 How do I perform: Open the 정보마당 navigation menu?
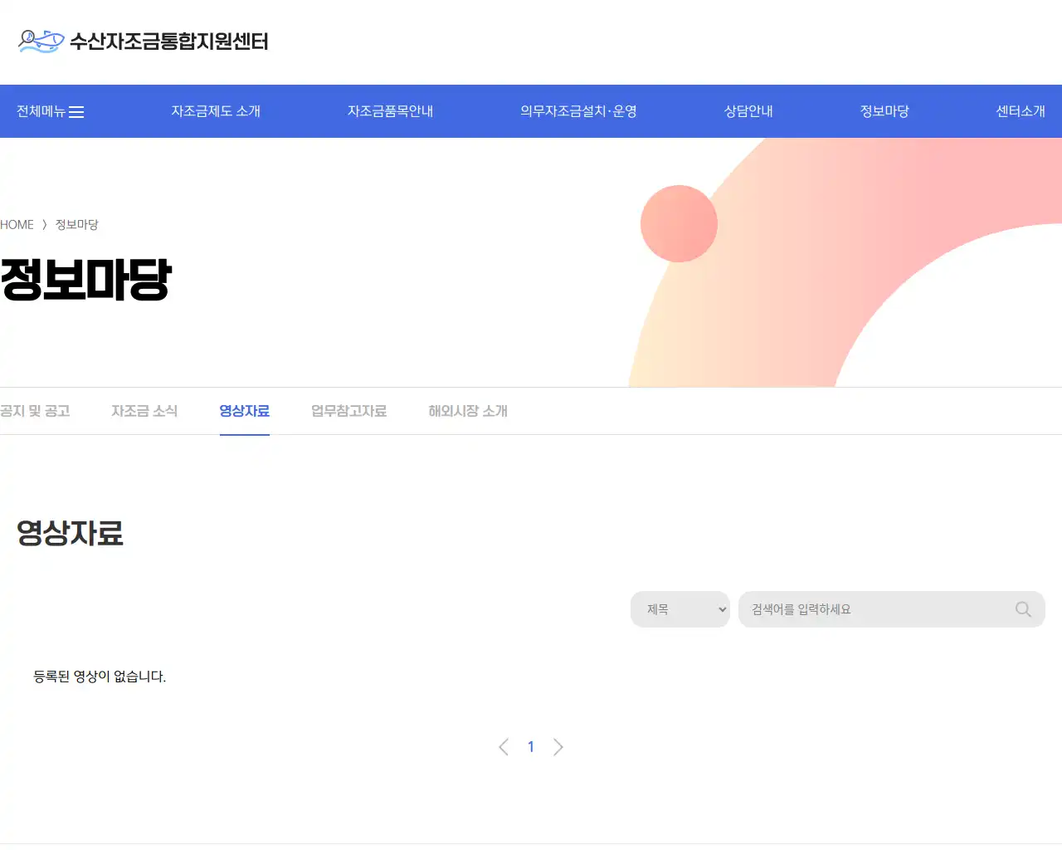pos(884,110)
